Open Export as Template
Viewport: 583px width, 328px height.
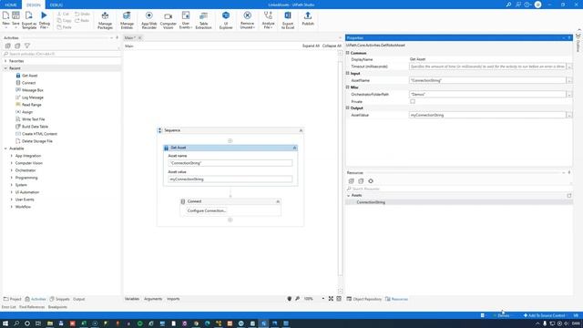pyautogui.click(x=29, y=20)
